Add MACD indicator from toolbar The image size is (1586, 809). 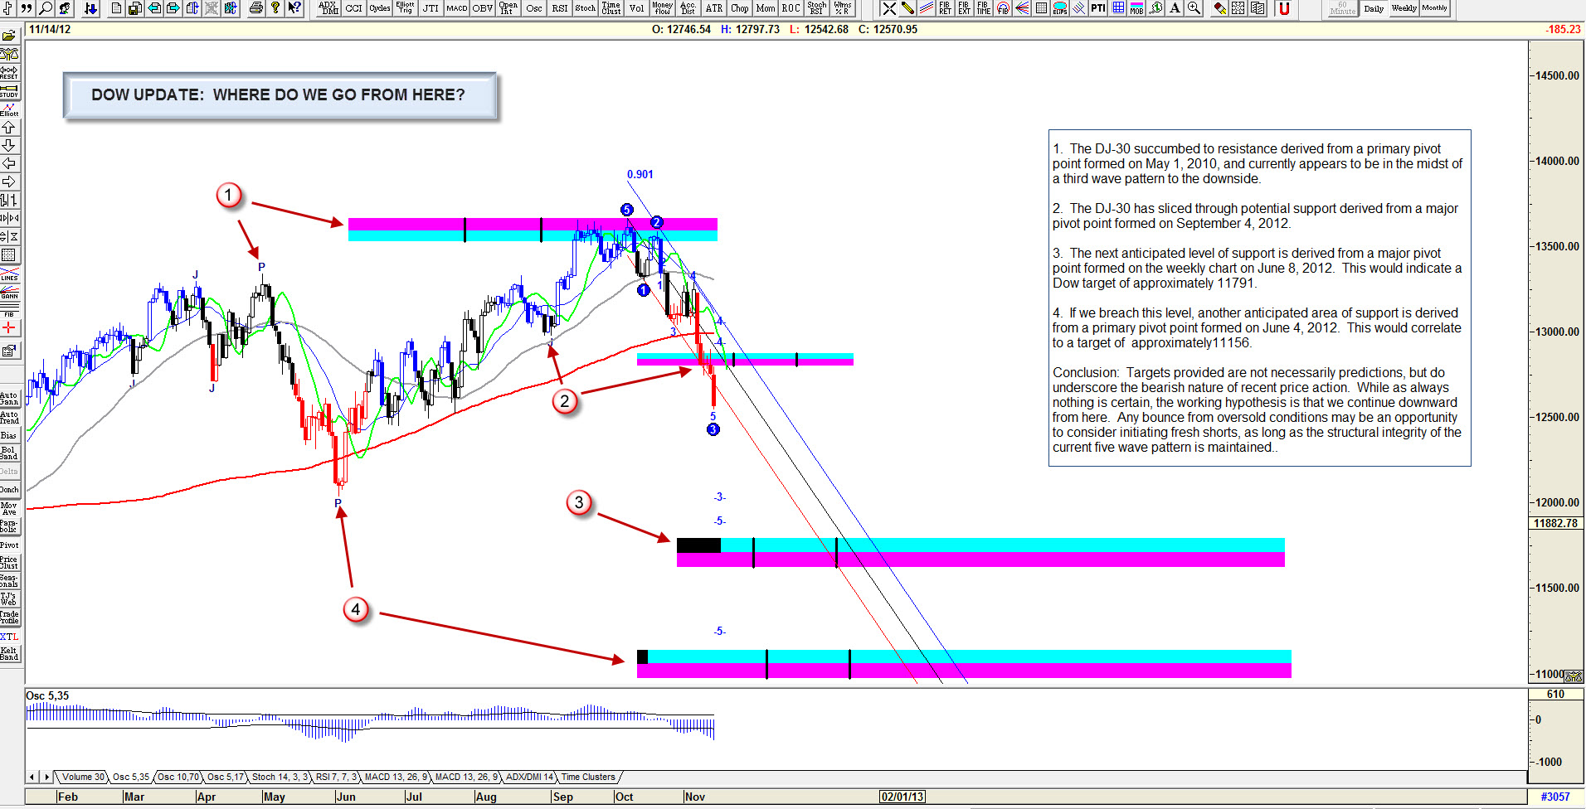coord(456,8)
